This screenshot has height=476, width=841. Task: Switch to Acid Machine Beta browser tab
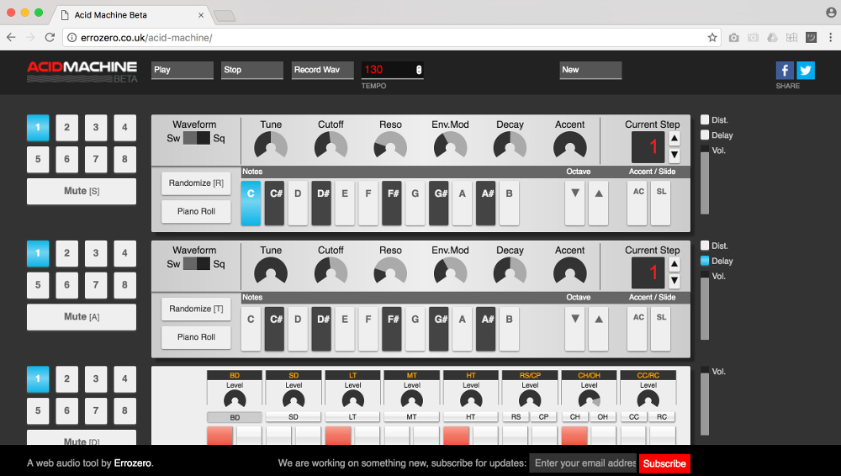(x=131, y=15)
